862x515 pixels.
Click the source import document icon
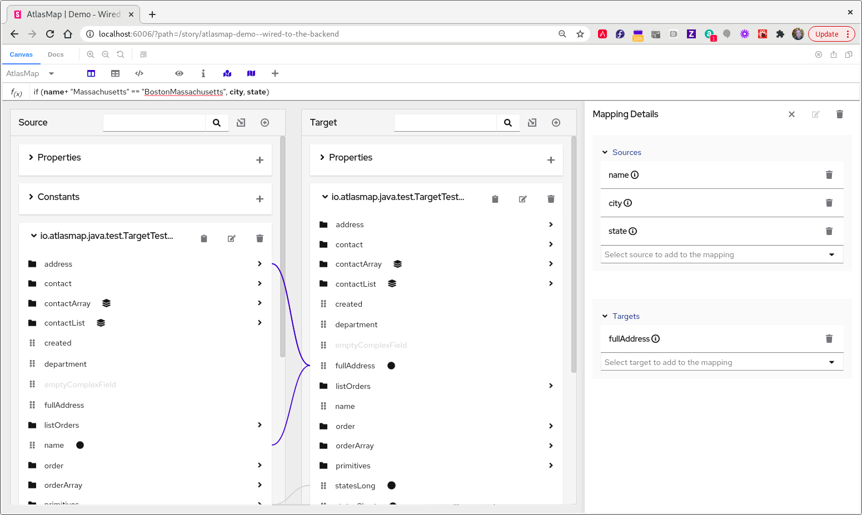[241, 123]
